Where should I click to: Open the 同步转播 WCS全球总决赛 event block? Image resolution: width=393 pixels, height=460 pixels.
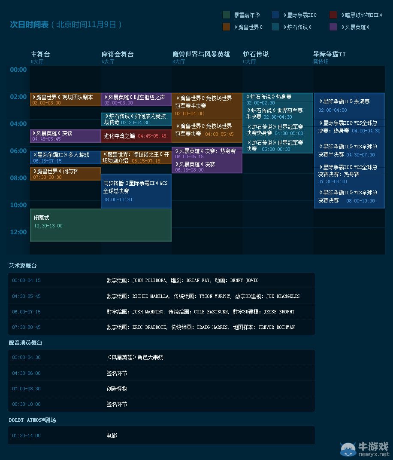coord(136,191)
